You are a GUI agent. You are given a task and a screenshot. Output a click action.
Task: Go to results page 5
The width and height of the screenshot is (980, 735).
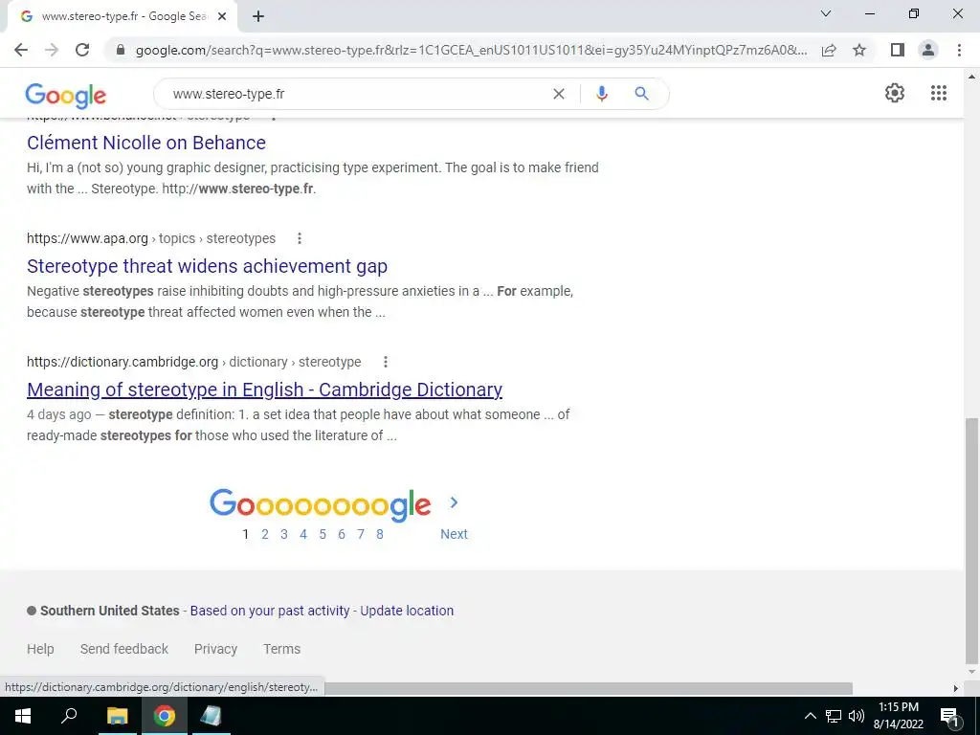point(323,534)
